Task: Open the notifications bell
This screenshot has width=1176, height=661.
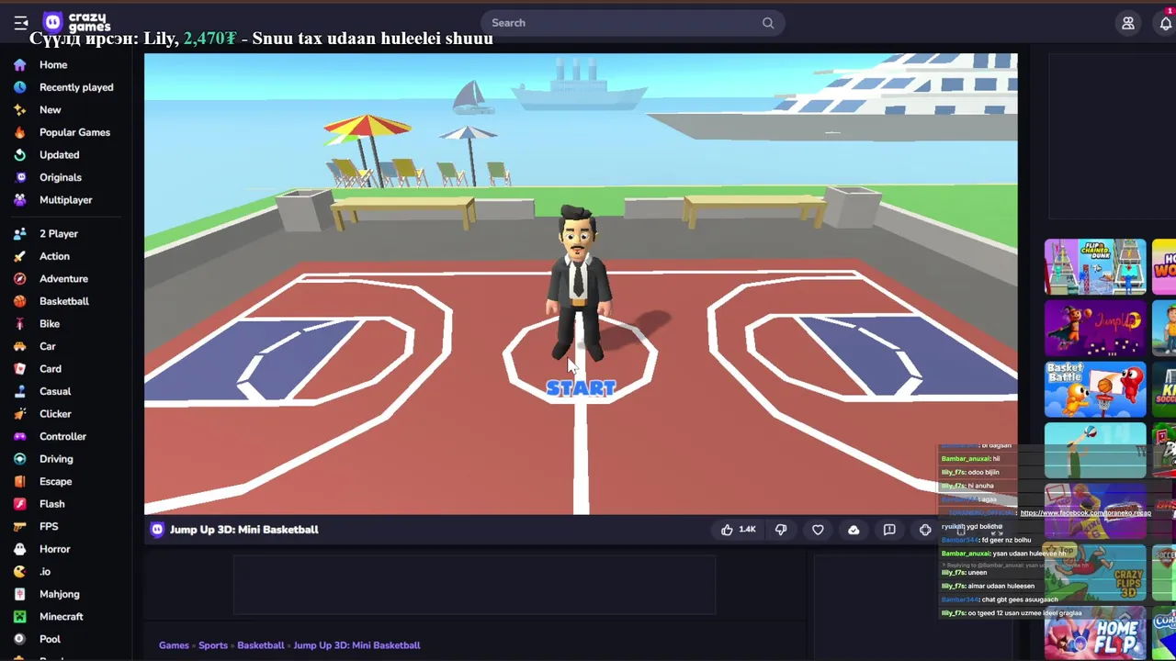Action: pos(1165,23)
